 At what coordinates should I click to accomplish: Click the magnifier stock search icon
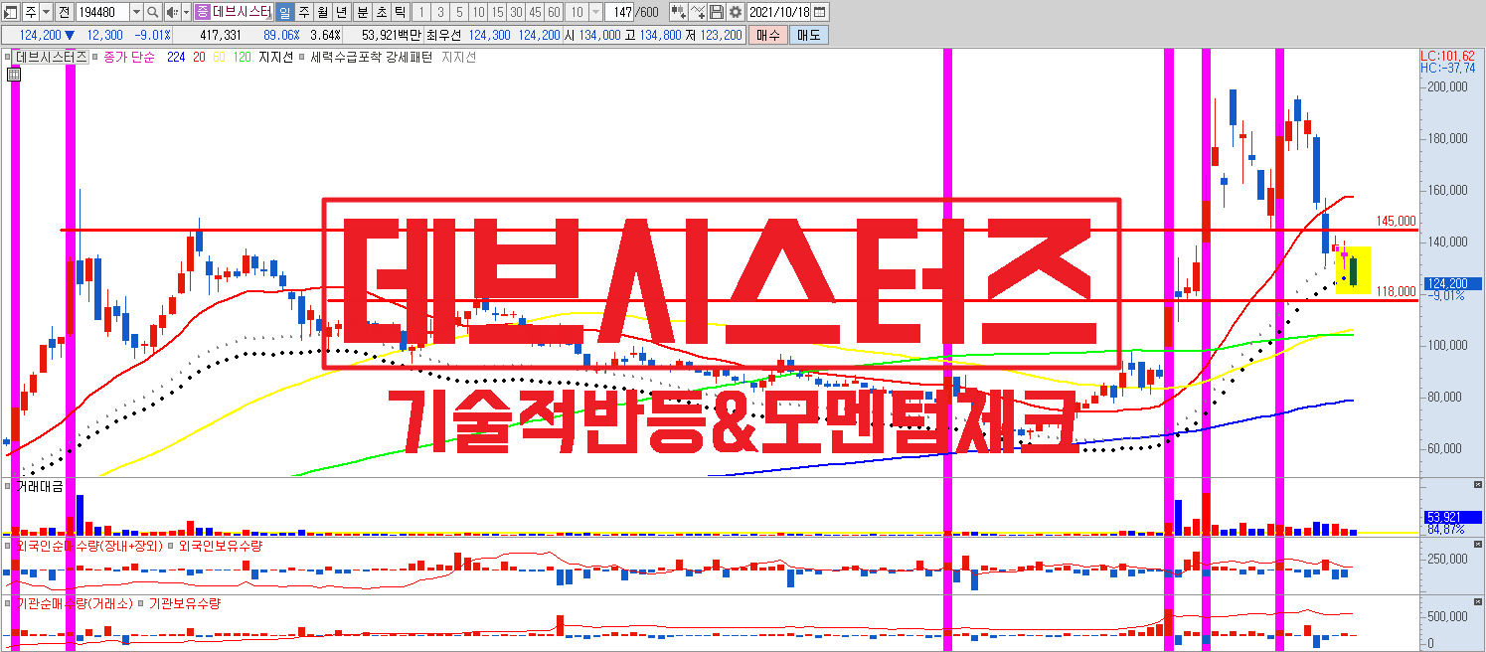click(x=152, y=12)
